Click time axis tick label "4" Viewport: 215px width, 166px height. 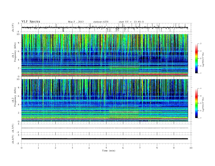pos(89,148)
